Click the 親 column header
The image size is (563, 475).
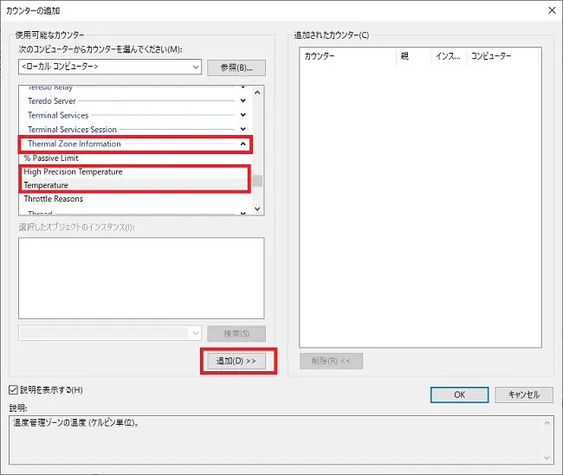[414, 56]
